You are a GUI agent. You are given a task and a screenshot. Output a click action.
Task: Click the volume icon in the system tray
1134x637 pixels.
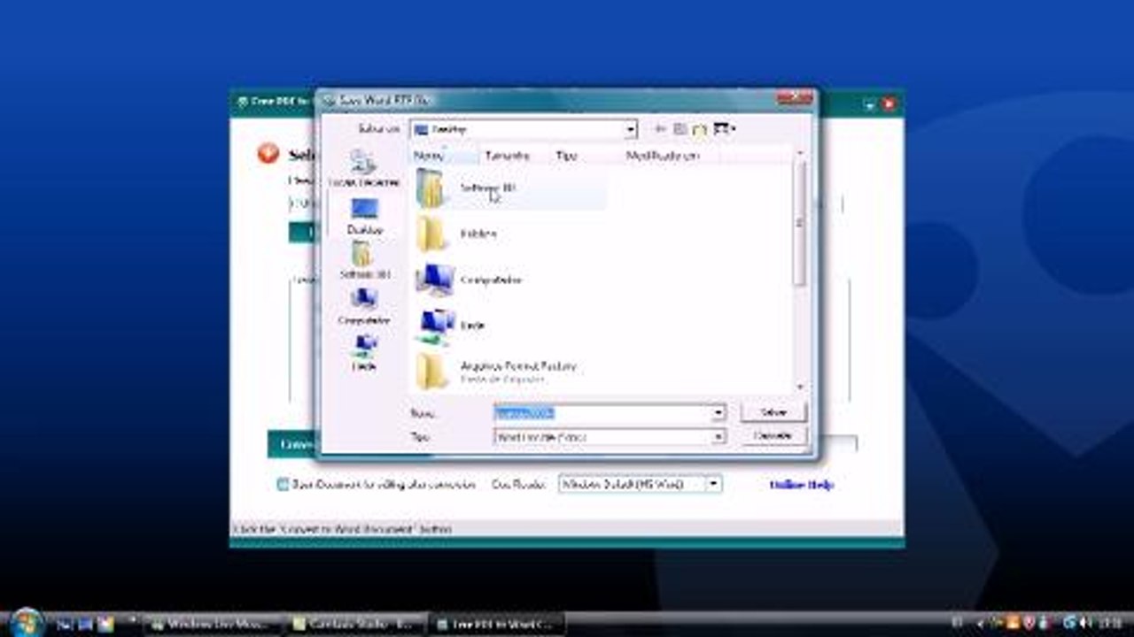click(1086, 623)
